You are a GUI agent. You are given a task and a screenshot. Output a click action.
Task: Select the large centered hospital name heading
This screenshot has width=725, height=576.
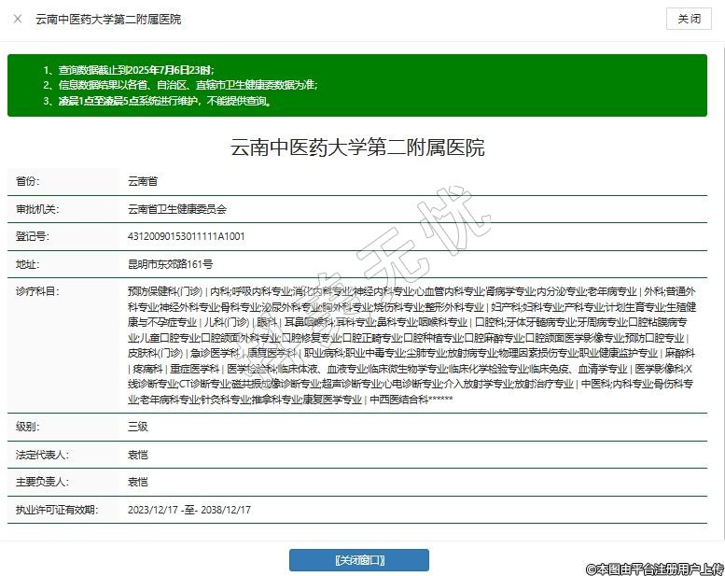point(357,148)
